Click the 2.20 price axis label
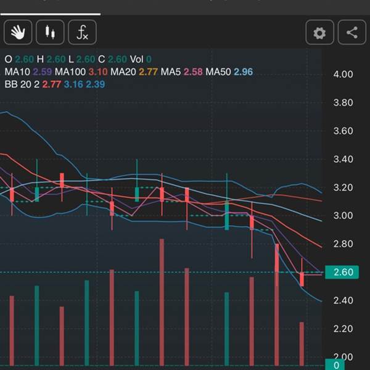The width and height of the screenshot is (370, 370). pyautogui.click(x=343, y=329)
